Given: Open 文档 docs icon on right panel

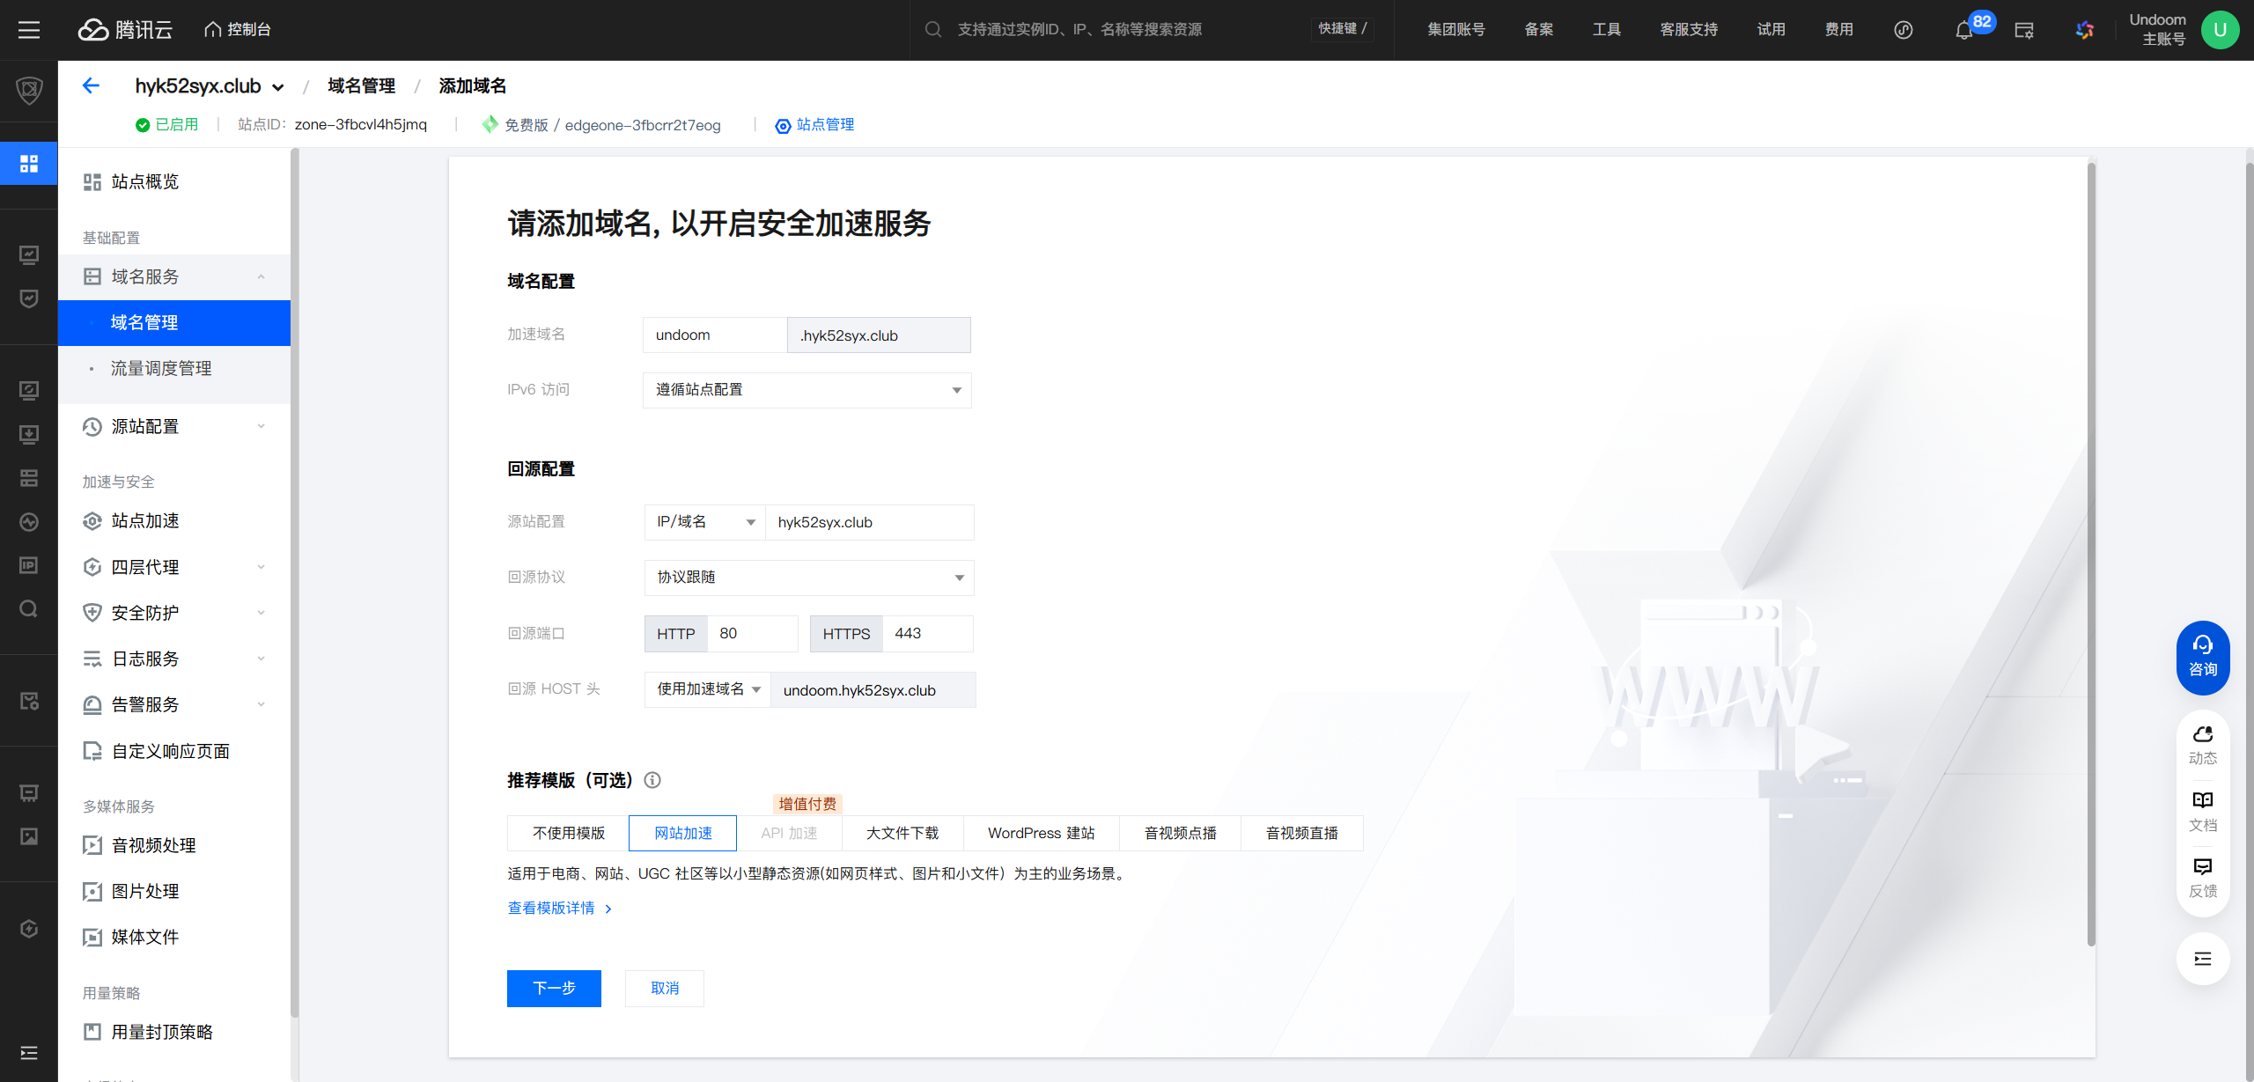Looking at the screenshot, I should (x=2203, y=810).
